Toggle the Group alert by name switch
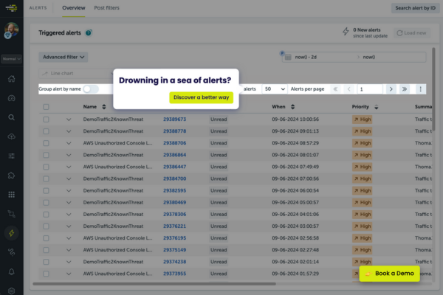 pyautogui.click(x=91, y=88)
